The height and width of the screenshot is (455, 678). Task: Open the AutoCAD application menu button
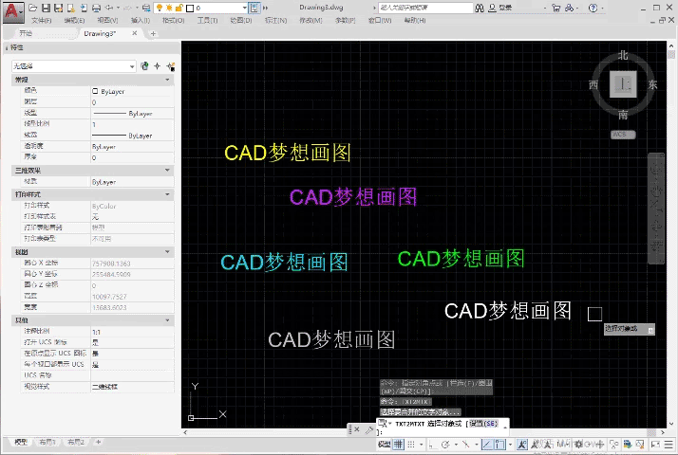click(x=12, y=11)
